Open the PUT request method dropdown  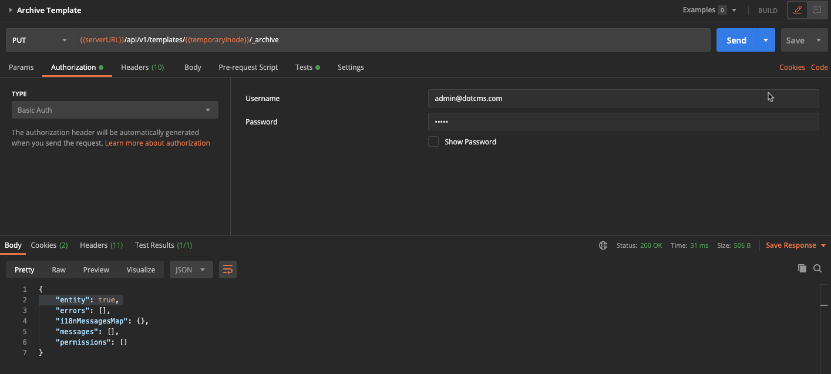tap(39, 40)
